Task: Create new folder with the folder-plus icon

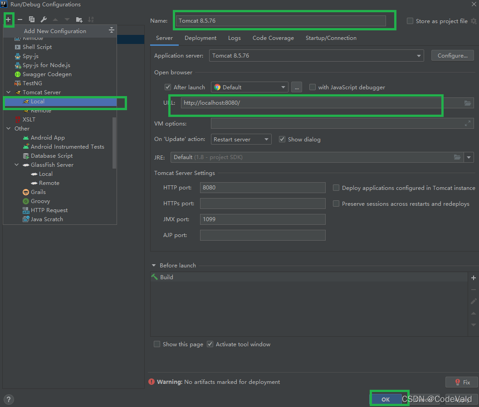Action: (x=79, y=20)
